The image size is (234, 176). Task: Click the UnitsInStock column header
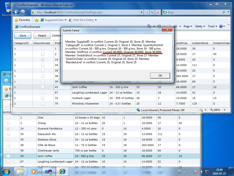tap(201, 43)
